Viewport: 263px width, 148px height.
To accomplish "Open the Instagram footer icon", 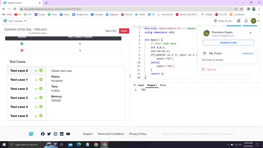I will 55,134.
